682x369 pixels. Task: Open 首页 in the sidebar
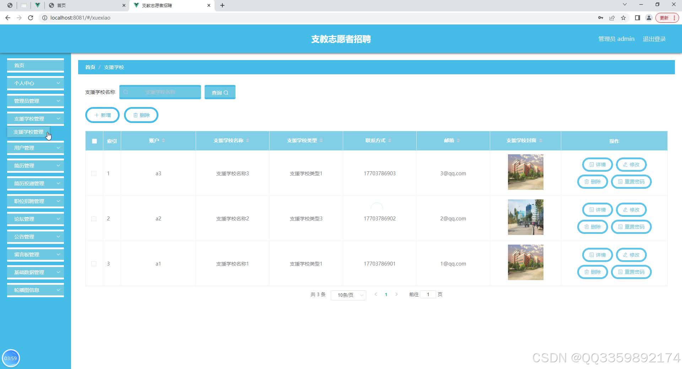(36, 65)
